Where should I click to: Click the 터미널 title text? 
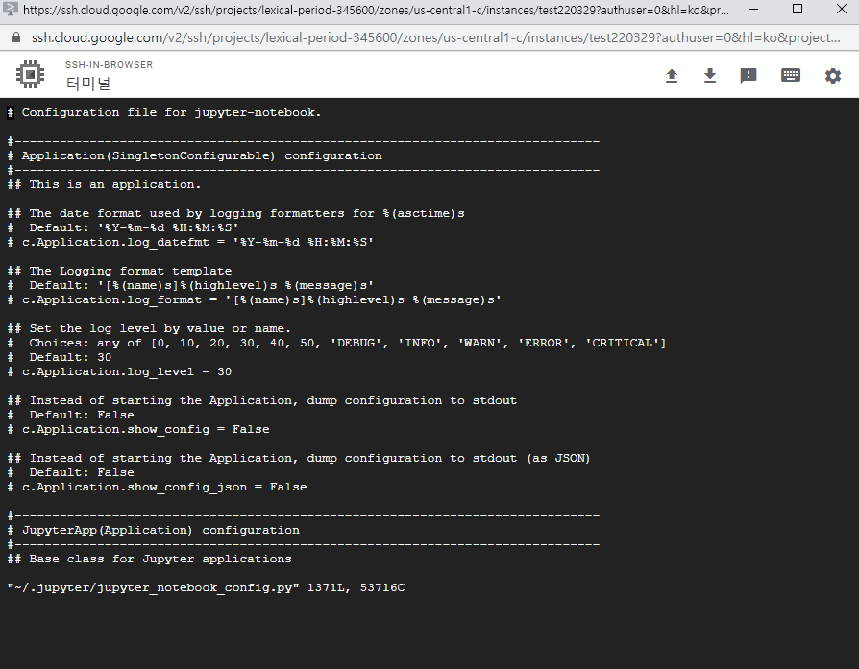(x=88, y=84)
